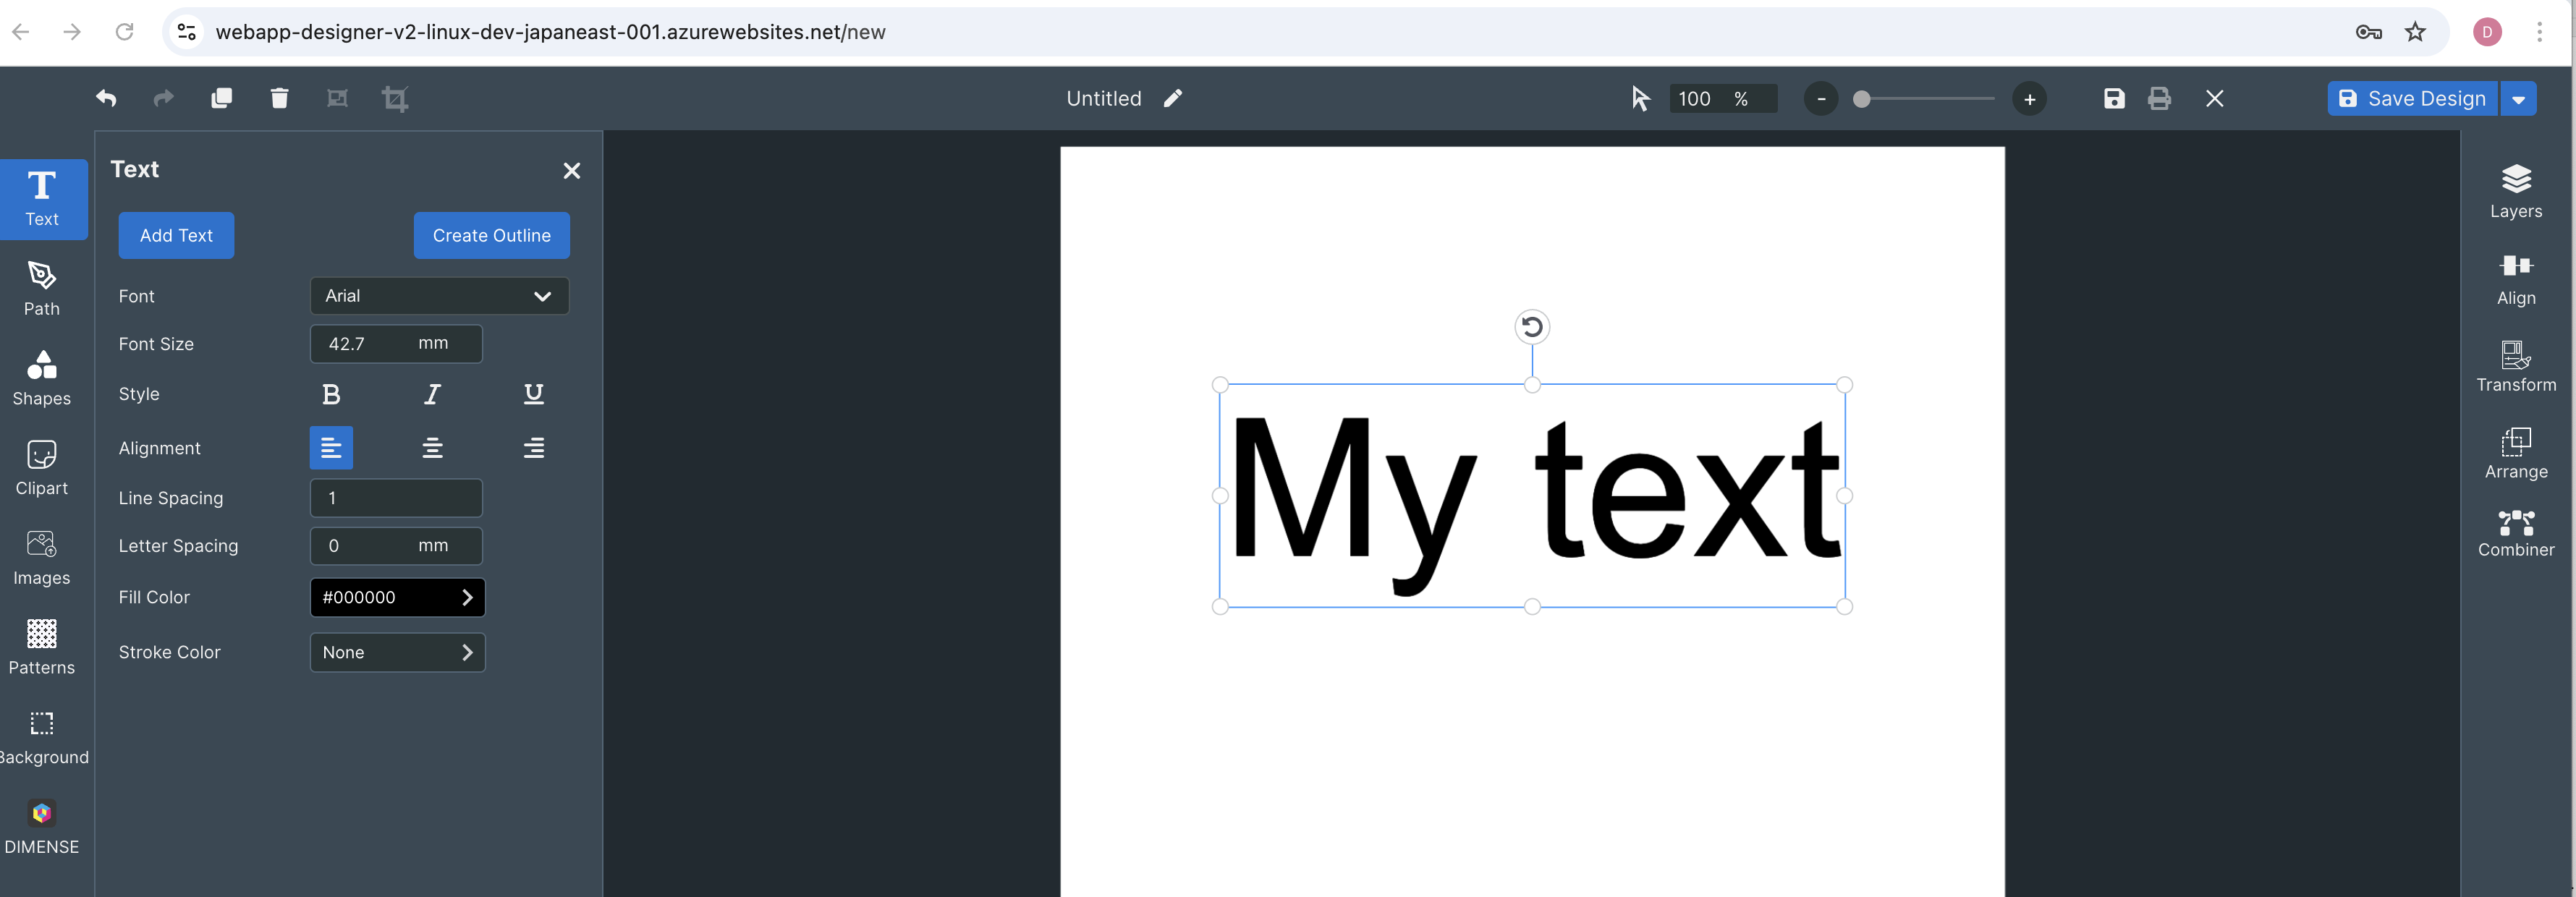Open the Background panel
This screenshot has width=2576, height=897.
pos(42,737)
